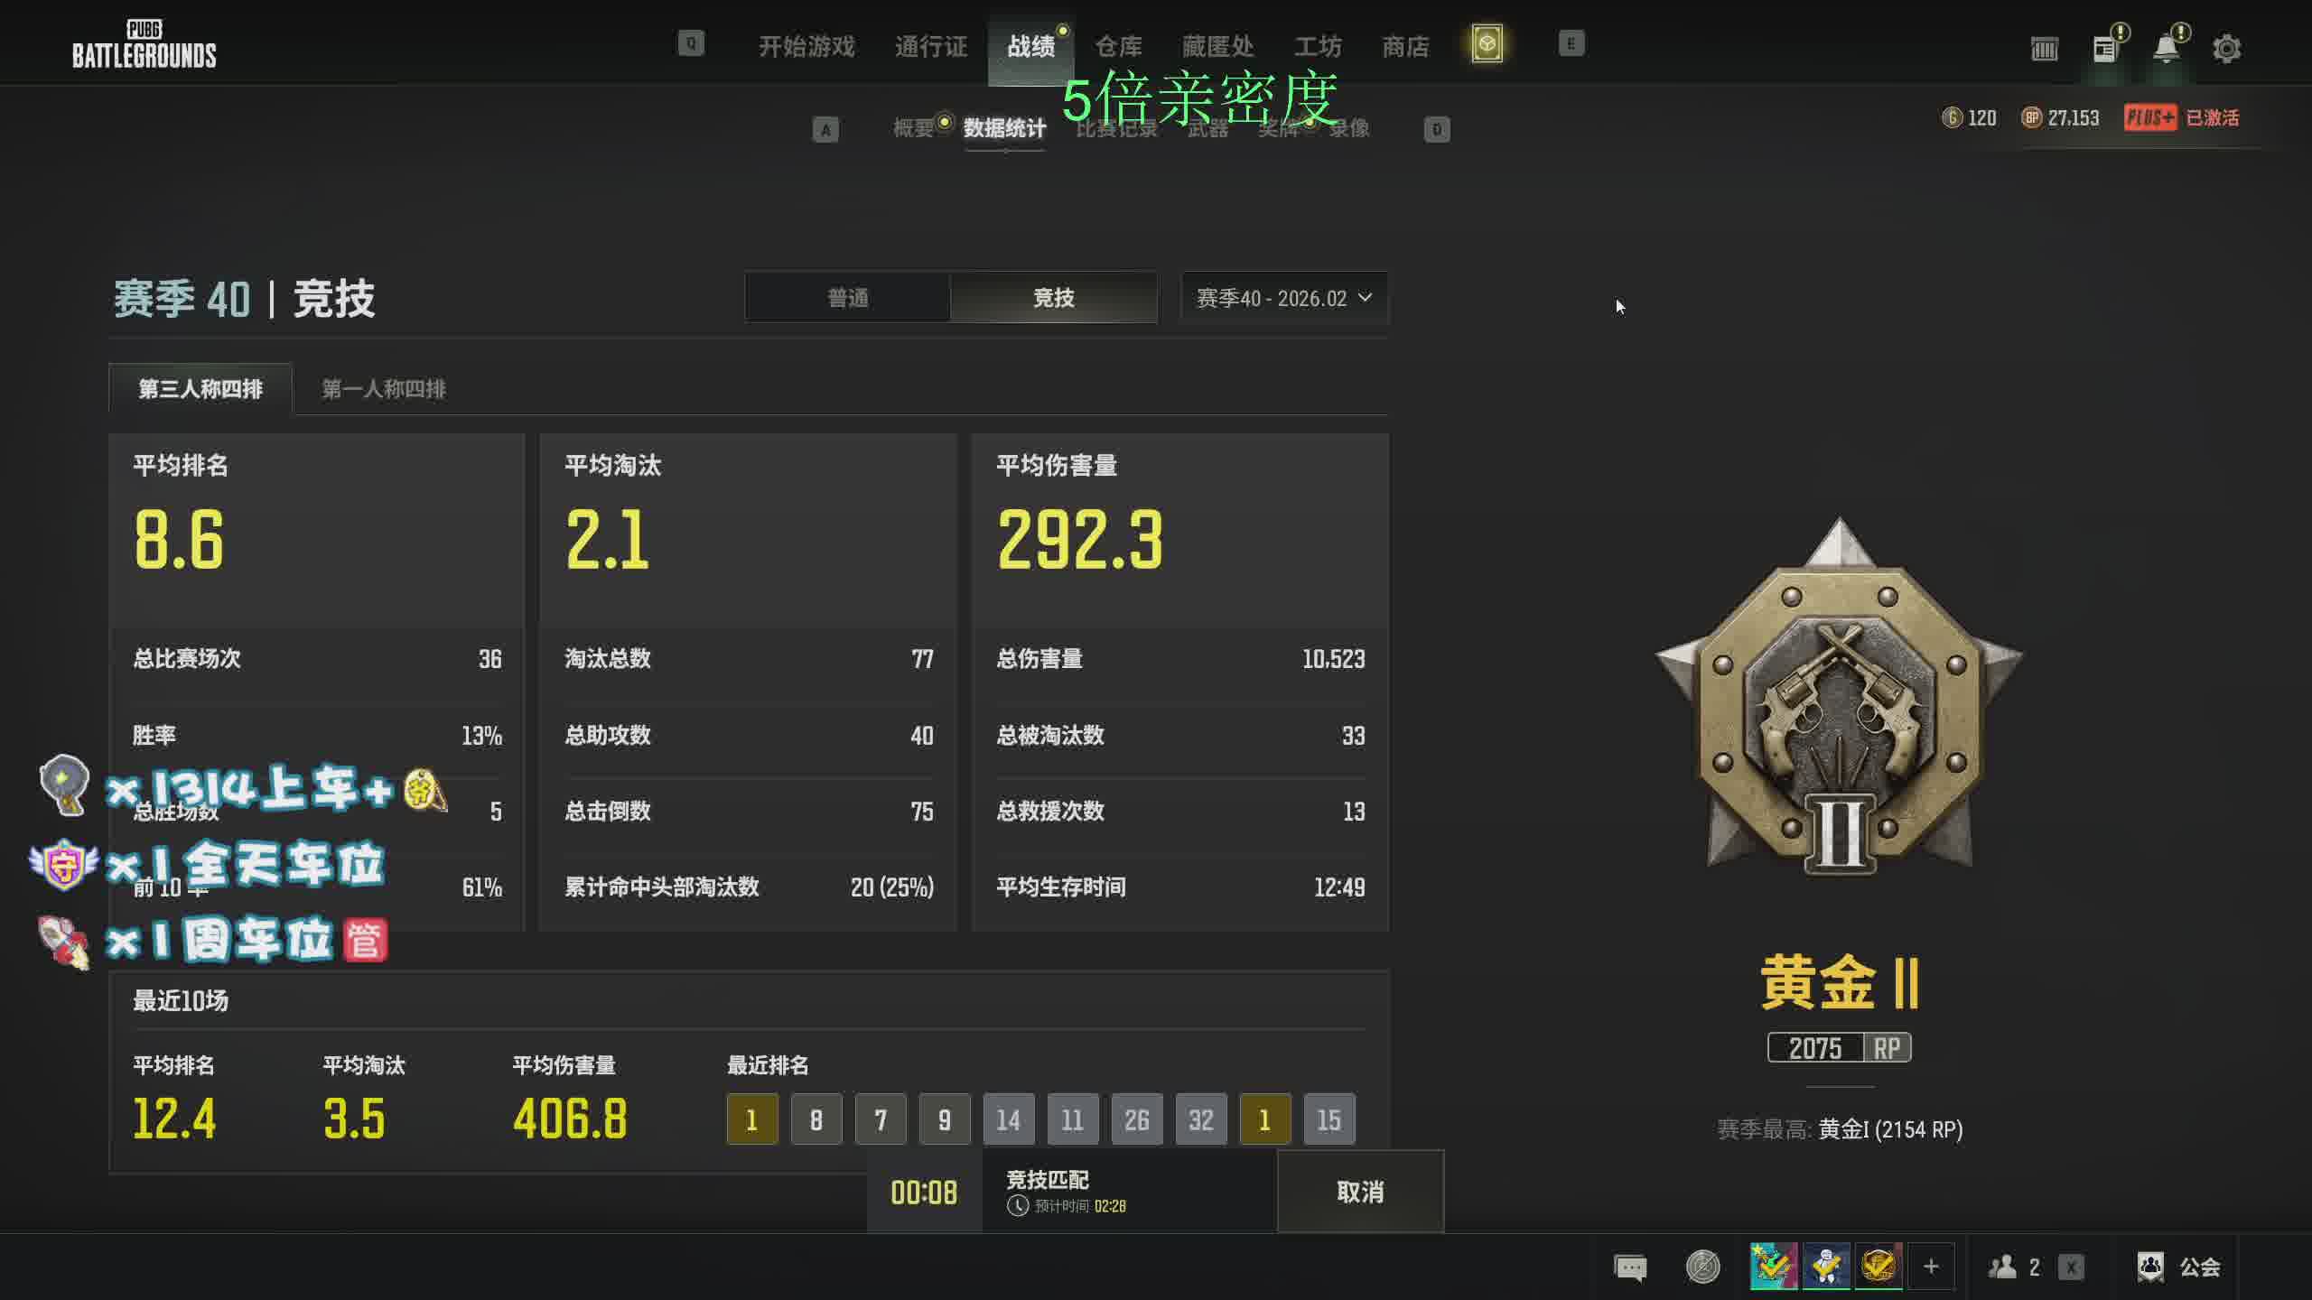2312x1300 pixels.
Task: Expand the 赛季40 - 2026.02 season dropdown
Action: tap(1283, 298)
